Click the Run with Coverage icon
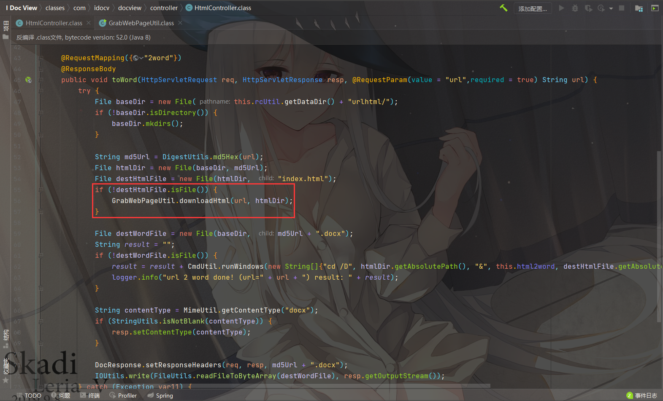 click(x=588, y=8)
